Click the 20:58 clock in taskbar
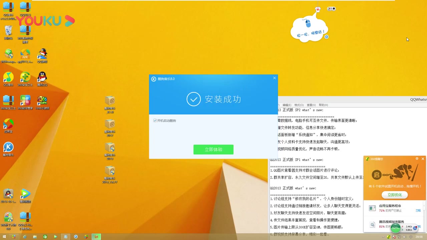 419,237
